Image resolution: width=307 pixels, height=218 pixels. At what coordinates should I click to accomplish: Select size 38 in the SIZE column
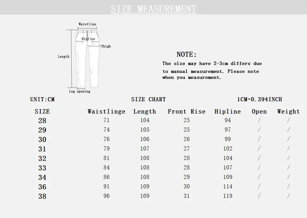(x=42, y=196)
